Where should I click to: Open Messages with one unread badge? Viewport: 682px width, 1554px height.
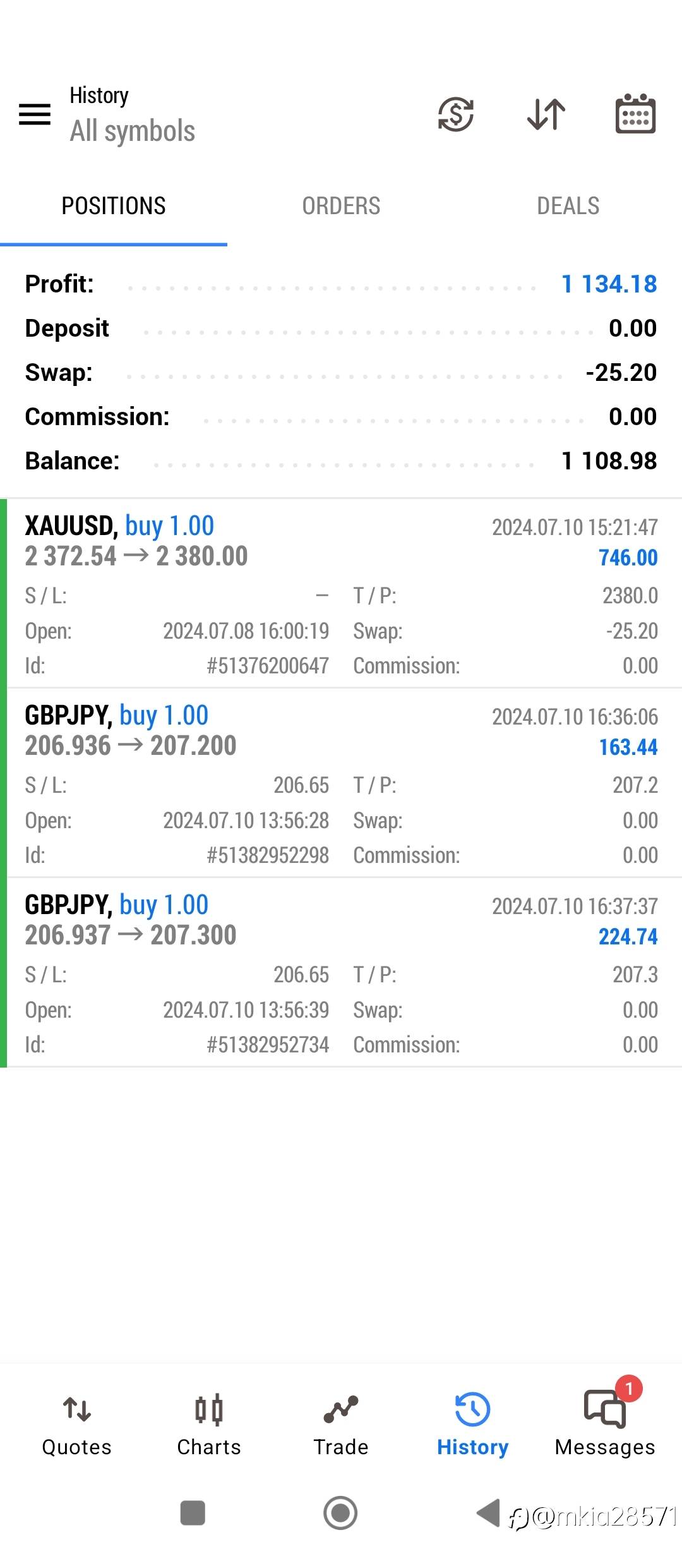click(605, 1423)
